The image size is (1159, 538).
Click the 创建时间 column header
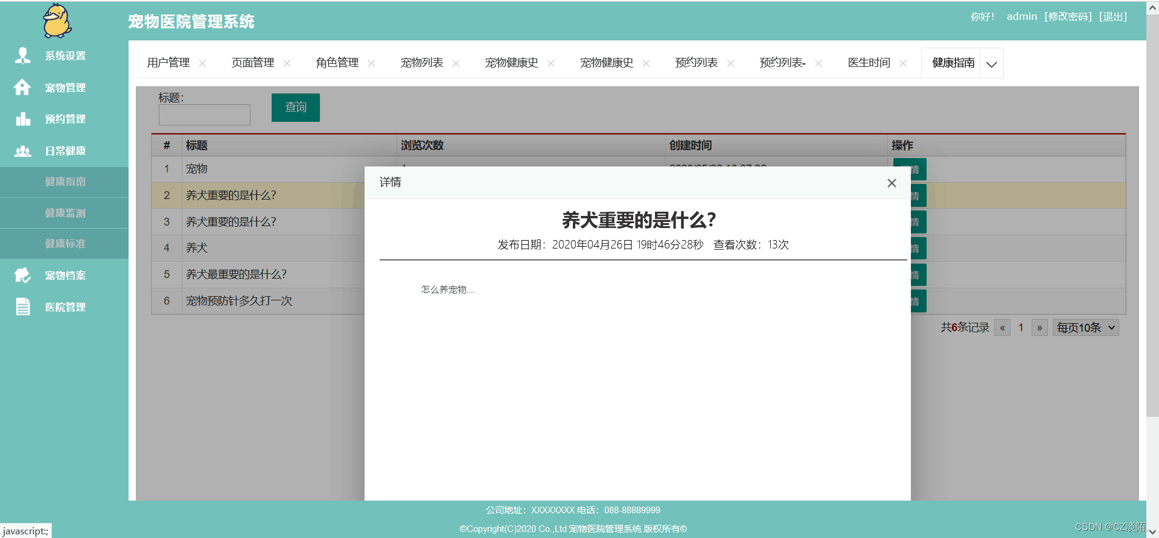(x=691, y=145)
